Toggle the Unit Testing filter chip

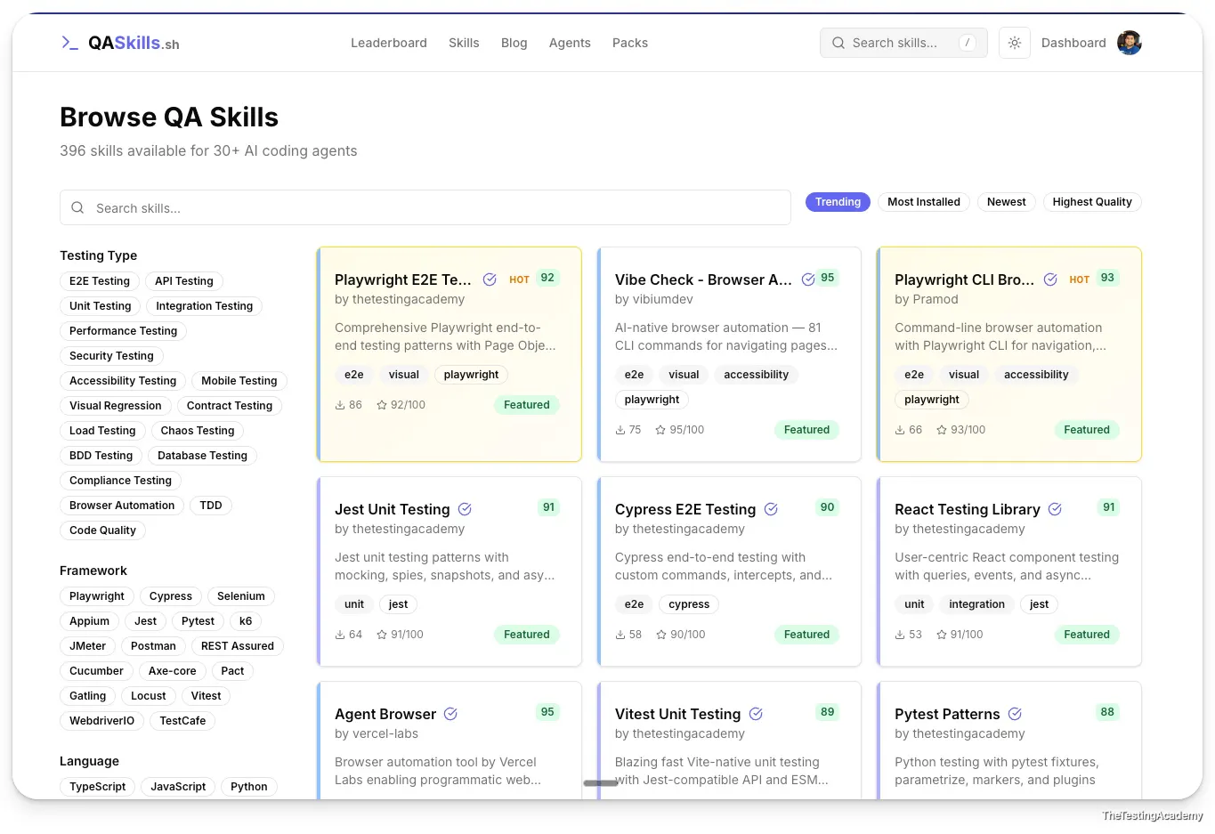click(x=101, y=306)
